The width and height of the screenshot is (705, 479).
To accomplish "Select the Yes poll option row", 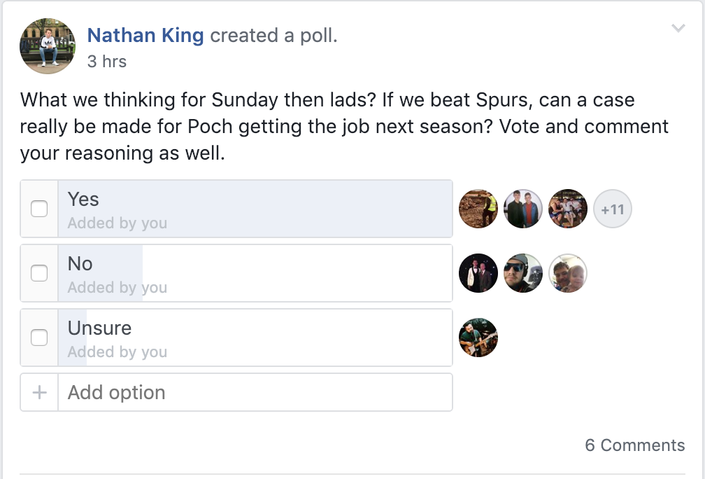I will click(255, 209).
